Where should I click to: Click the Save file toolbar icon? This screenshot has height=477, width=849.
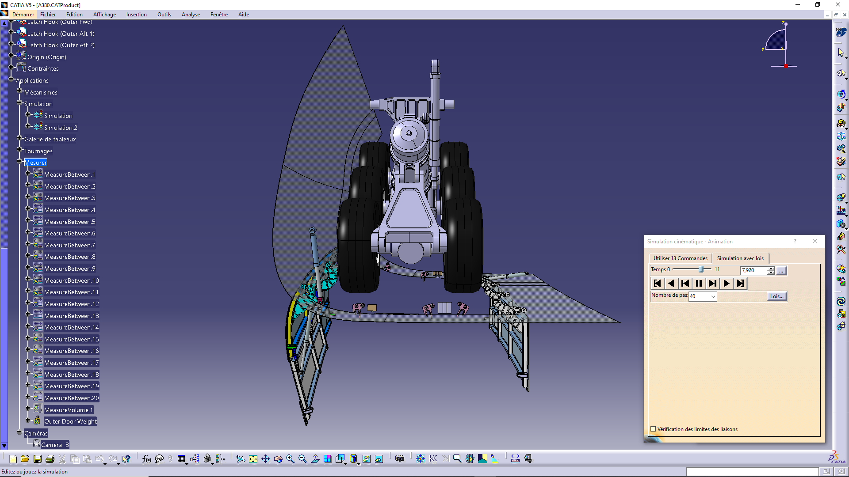click(38, 459)
